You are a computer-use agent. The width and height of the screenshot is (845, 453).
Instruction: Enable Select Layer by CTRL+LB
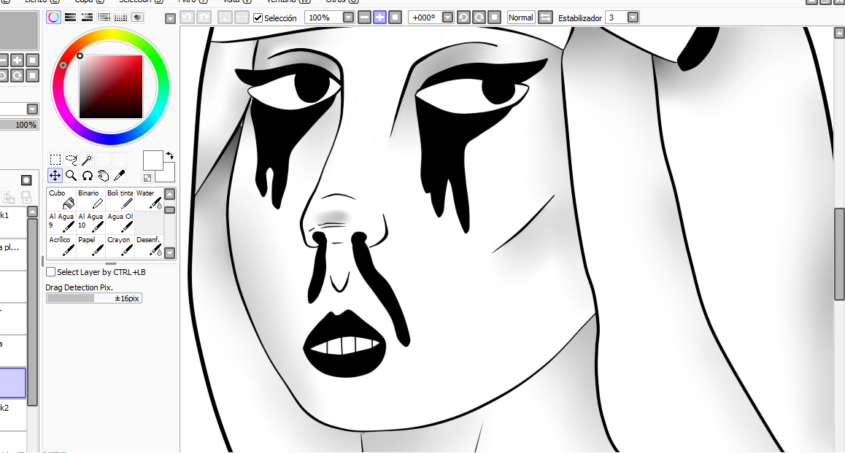point(50,272)
